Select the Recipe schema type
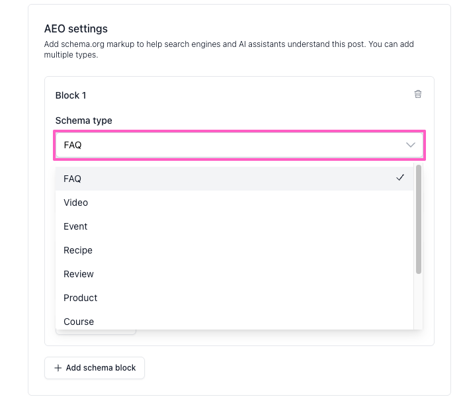This screenshot has width=461, height=403. (x=234, y=250)
